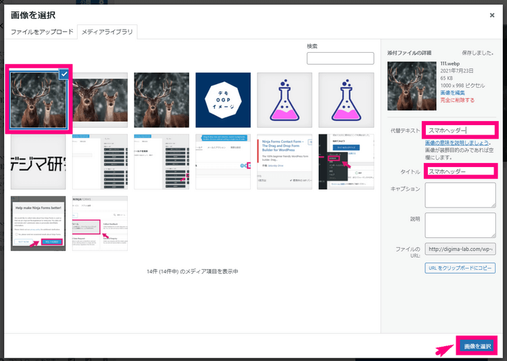
Task: Select the wide-cropped deer thumbnail
Action: pos(100,100)
